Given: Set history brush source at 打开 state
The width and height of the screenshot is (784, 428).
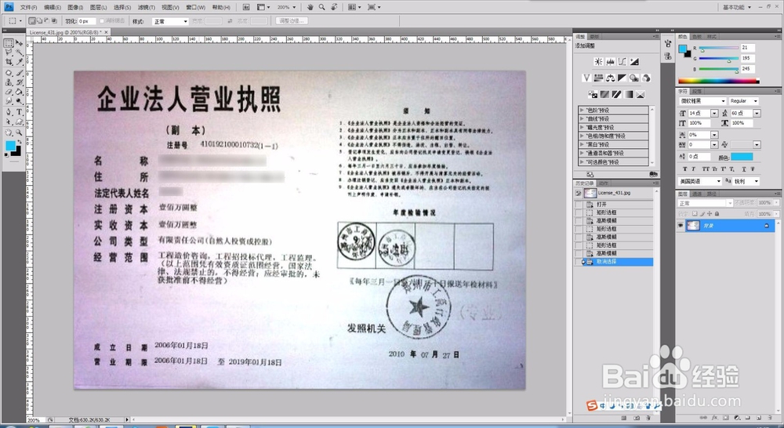Looking at the screenshot, I should point(579,205).
